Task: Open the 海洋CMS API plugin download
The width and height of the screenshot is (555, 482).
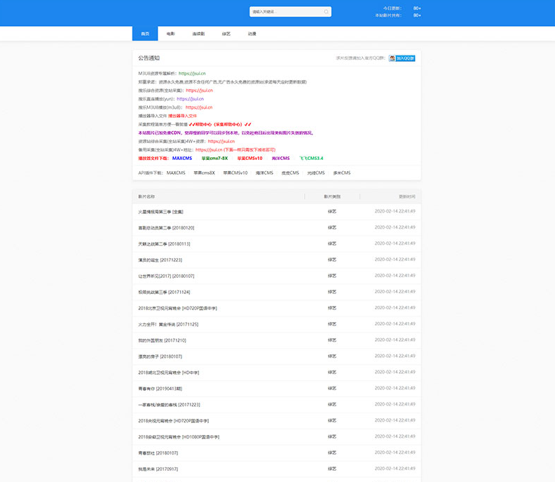Action: (264, 173)
